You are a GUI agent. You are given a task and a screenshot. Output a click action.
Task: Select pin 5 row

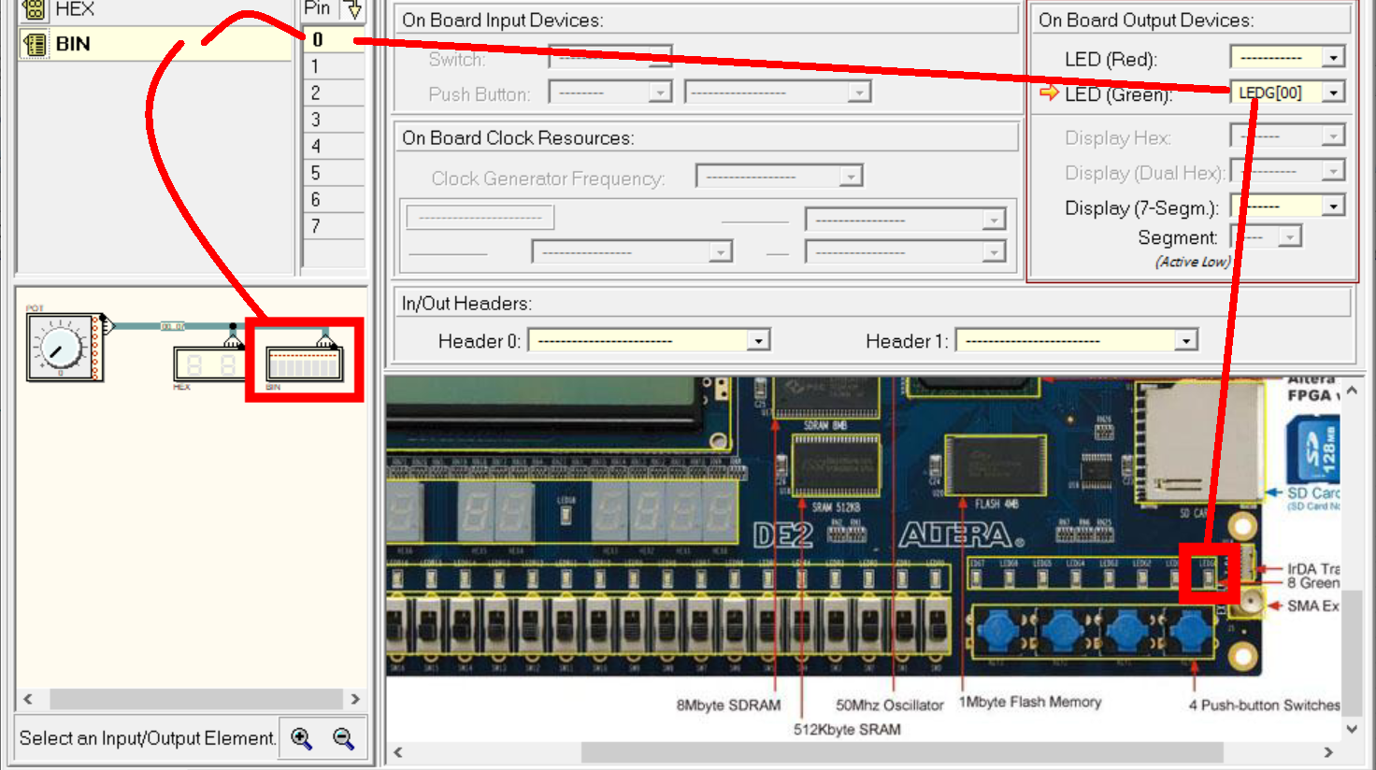tap(333, 173)
